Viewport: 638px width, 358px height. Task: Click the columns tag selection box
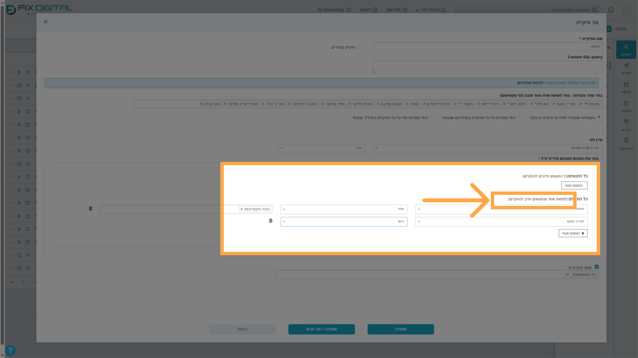(368, 104)
